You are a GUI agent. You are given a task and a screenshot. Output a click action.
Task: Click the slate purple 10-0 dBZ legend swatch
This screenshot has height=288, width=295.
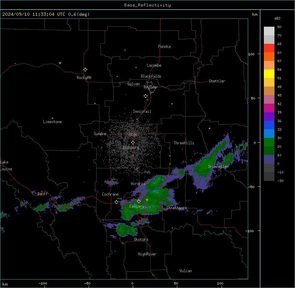pyautogui.click(x=269, y=159)
